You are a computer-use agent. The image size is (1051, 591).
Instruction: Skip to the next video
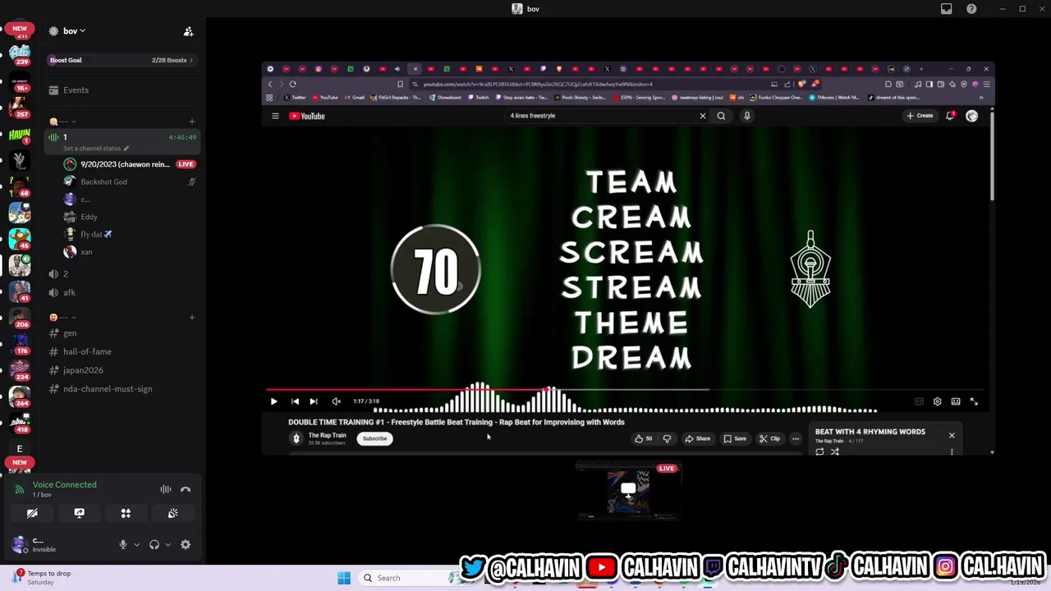(x=313, y=401)
